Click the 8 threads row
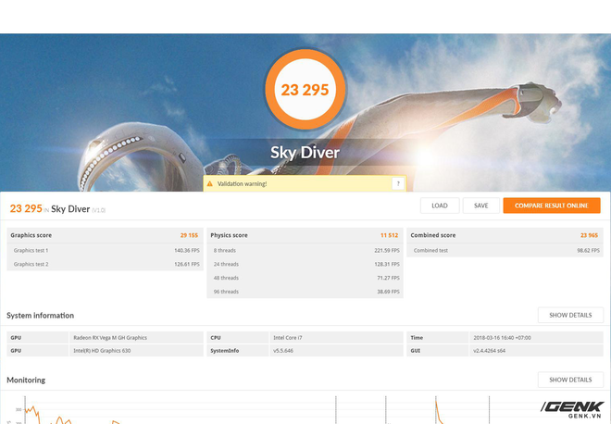 point(305,250)
